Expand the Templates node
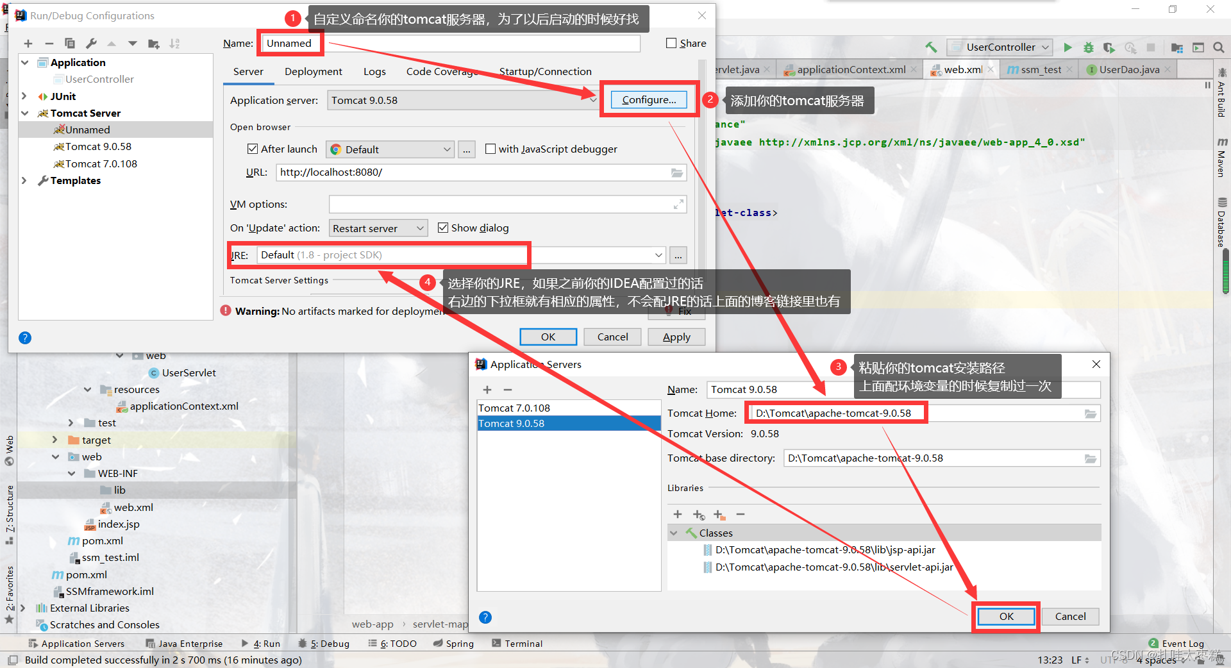 [25, 180]
